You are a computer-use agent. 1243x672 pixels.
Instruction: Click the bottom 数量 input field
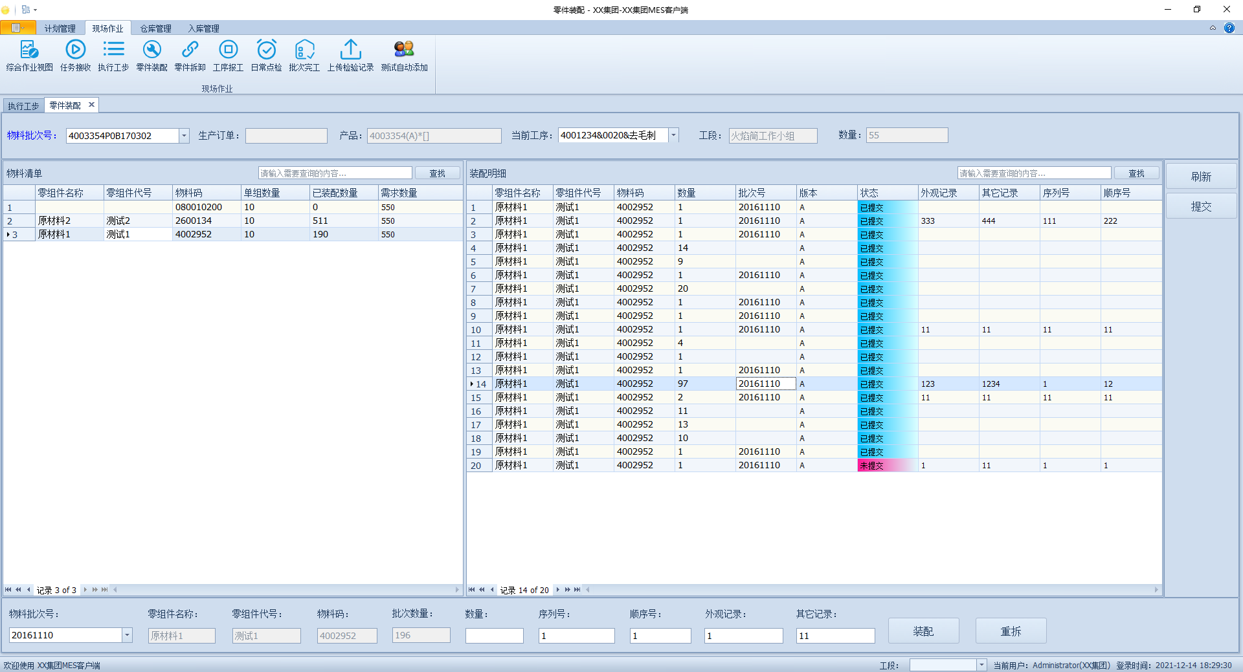494,636
